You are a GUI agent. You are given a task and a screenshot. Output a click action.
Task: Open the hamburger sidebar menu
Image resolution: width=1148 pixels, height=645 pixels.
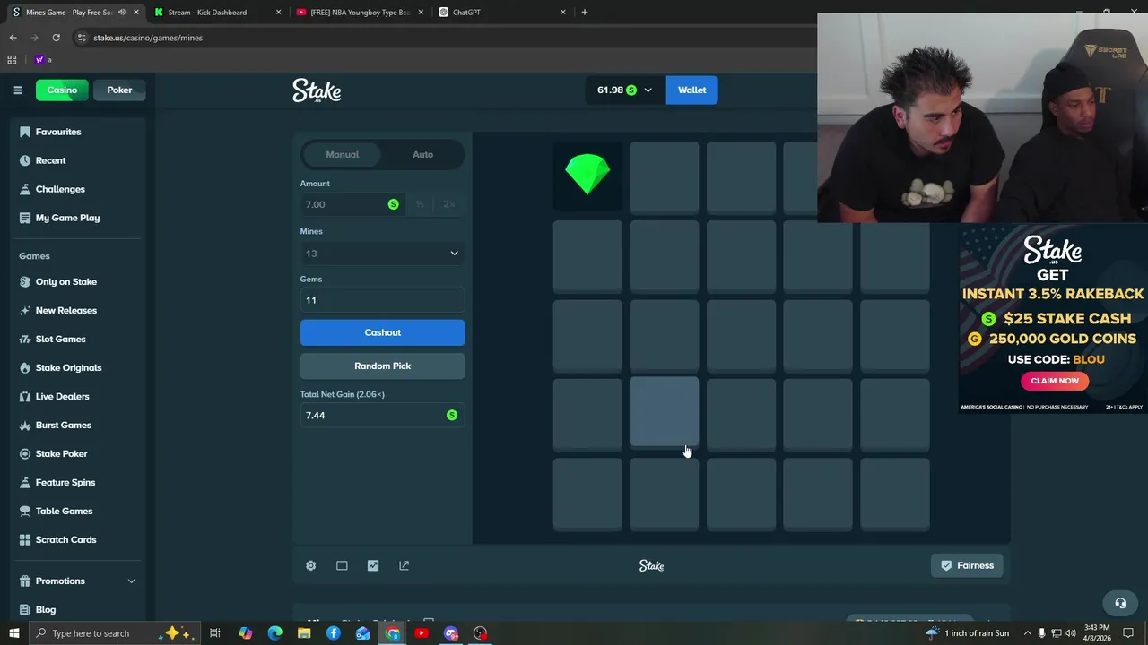[17, 90]
